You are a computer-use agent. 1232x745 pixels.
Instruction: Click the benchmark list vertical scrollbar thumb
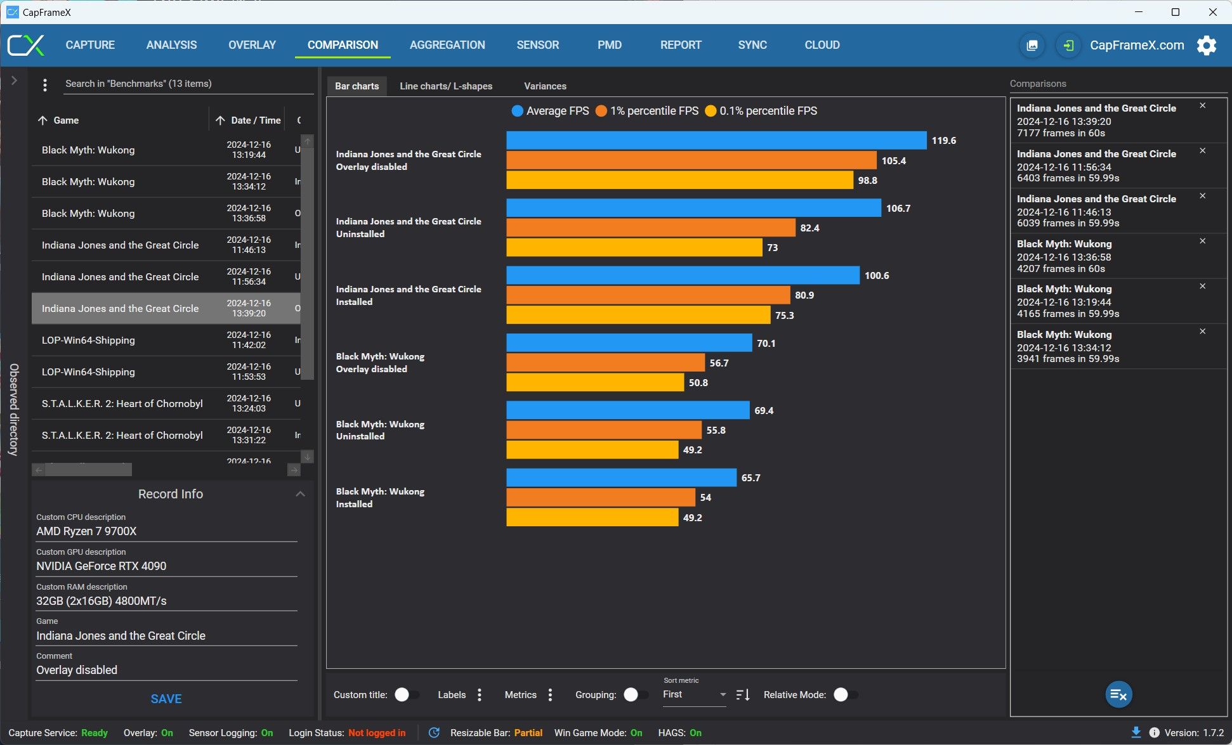(308, 263)
